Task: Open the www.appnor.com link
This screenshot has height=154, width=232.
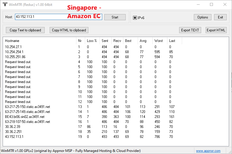Action: [208, 151]
